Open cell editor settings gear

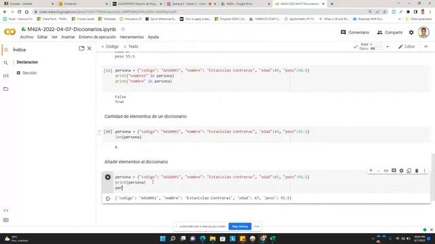[x=402, y=171]
